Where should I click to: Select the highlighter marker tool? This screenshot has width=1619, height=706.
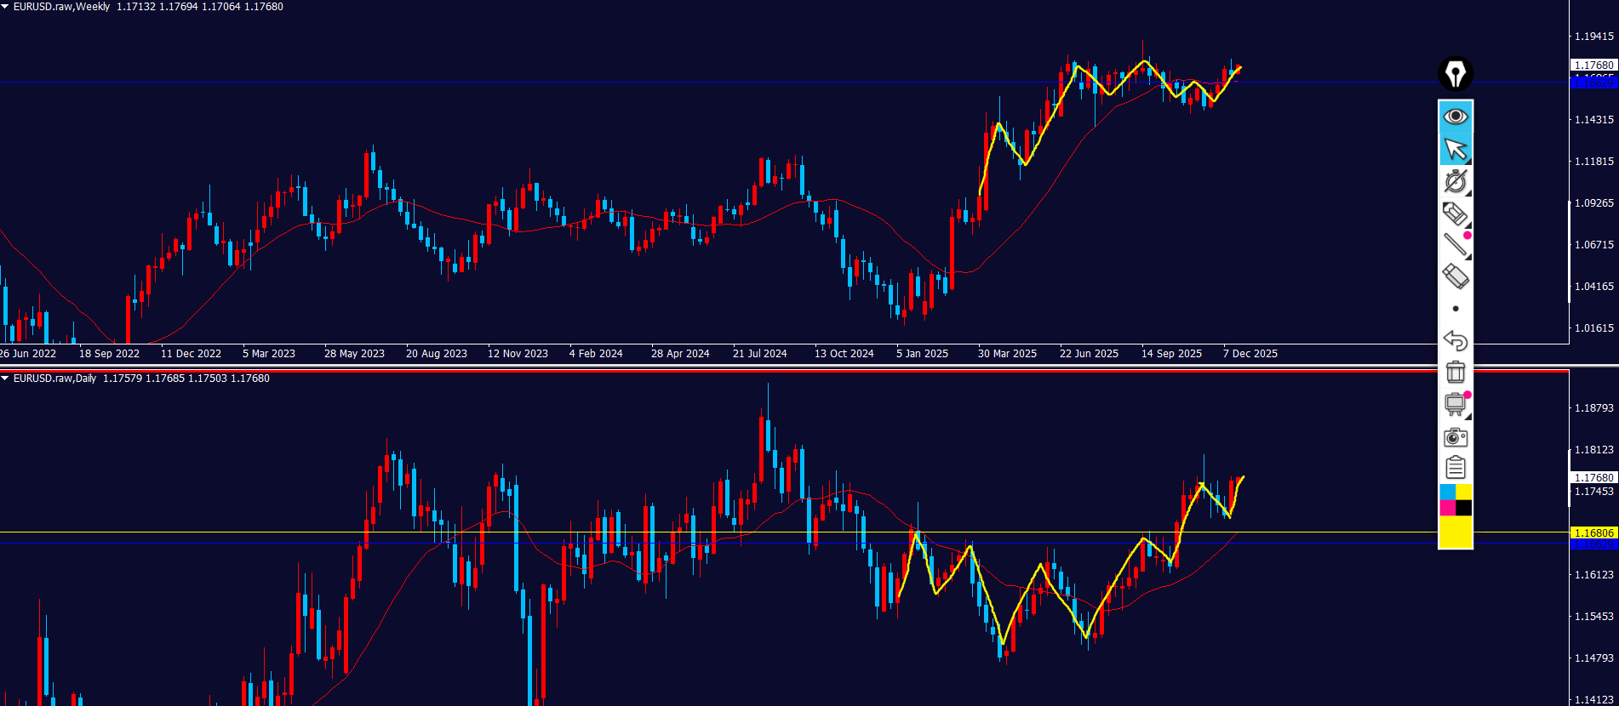pos(1456,214)
